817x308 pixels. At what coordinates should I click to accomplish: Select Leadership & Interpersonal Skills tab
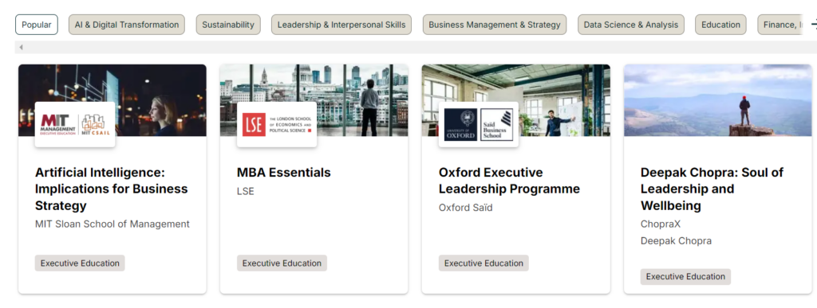(341, 25)
